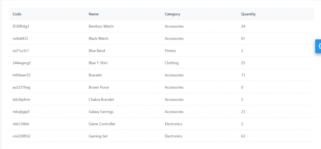Image resolution: width=321 pixels, height=149 pixels.
Task: Select the Bamboo Watch row name
Action: click(x=101, y=26)
